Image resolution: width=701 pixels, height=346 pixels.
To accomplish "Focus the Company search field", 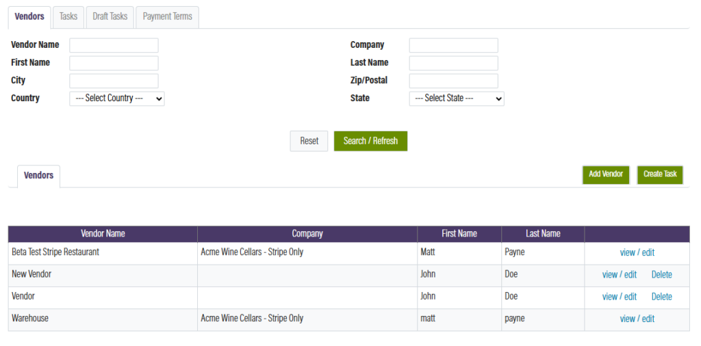I will point(453,45).
